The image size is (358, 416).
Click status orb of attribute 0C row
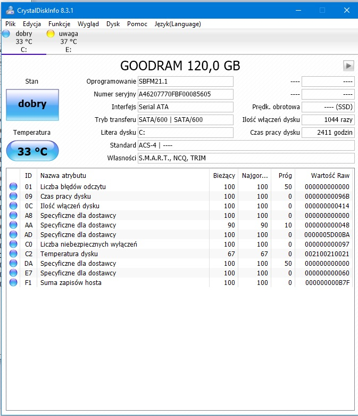[x=13, y=206]
